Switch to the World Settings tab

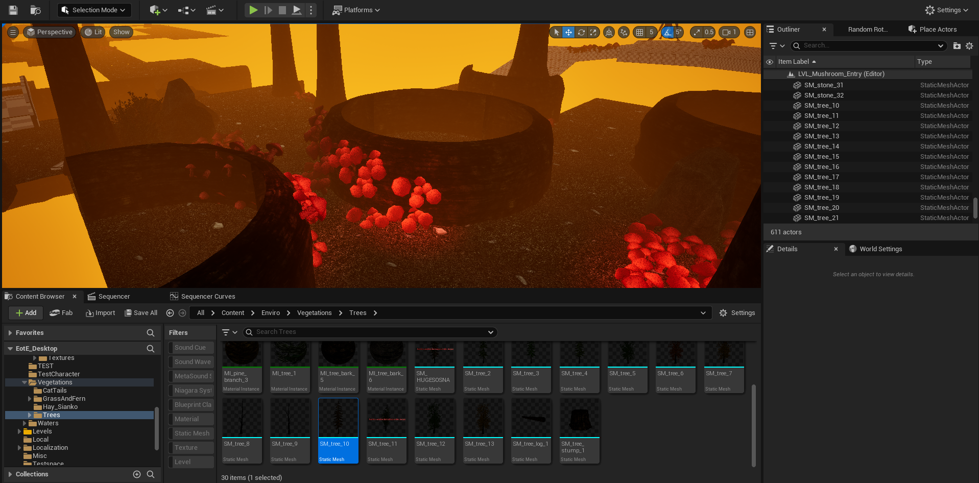[x=880, y=249]
